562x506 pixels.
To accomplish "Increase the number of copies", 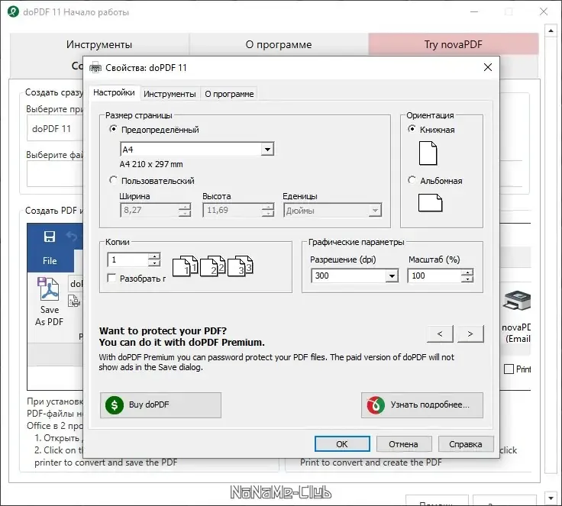I will point(154,256).
